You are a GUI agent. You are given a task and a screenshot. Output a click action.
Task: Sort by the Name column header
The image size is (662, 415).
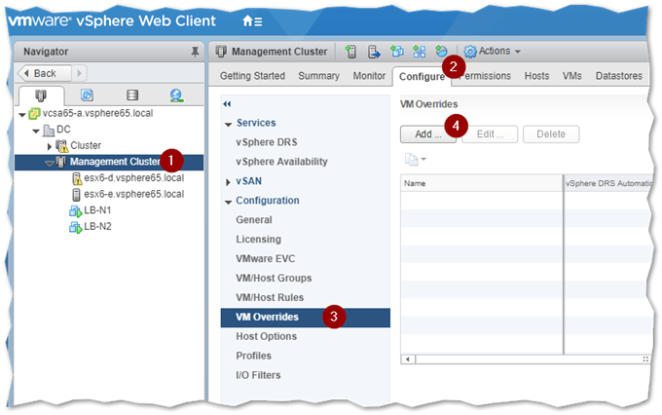point(482,183)
